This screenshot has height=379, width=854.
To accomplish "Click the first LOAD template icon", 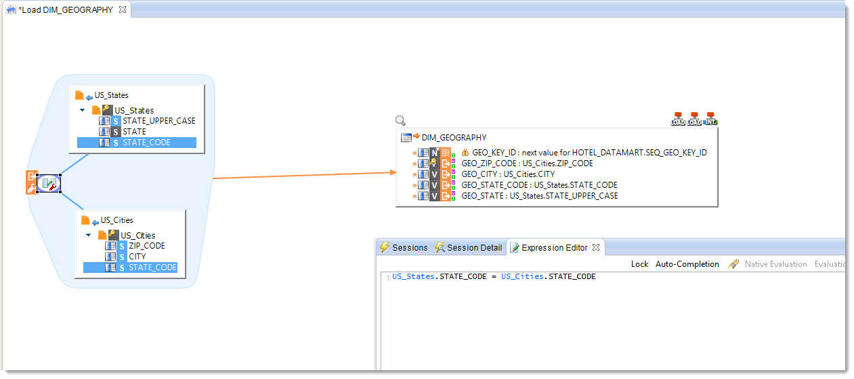I will (678, 119).
